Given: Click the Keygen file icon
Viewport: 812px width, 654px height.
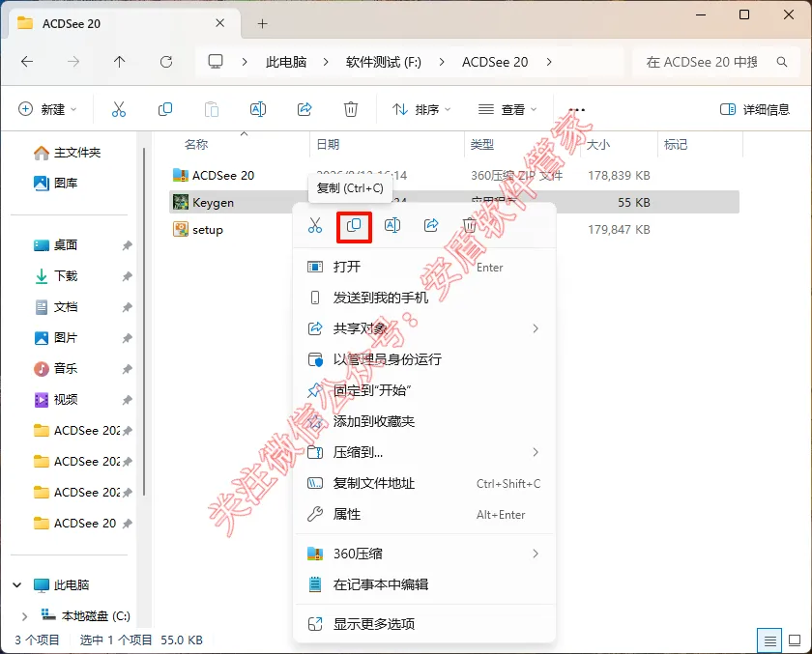Looking at the screenshot, I should coord(181,202).
